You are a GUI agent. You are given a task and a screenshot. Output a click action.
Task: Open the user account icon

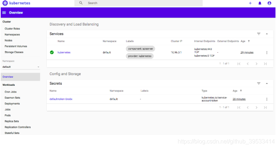(x=269, y=3)
